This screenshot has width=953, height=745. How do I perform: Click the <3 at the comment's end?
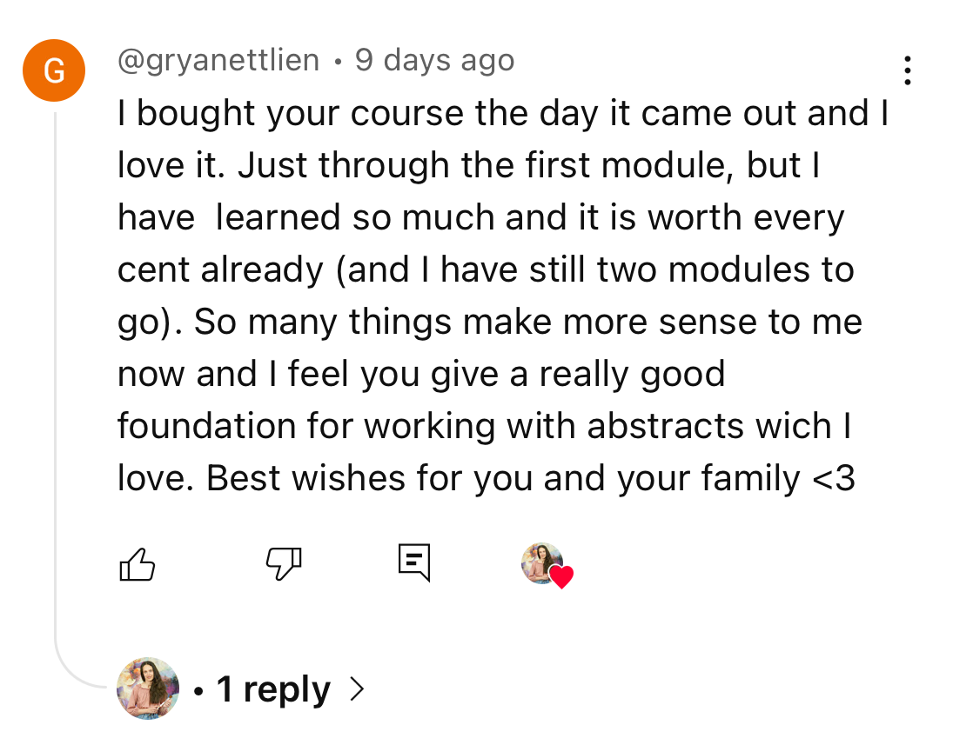(x=834, y=479)
